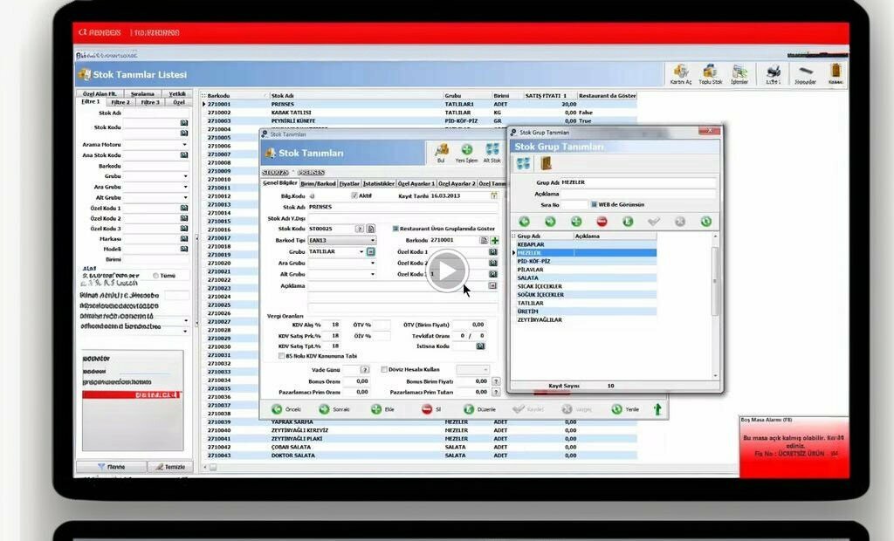
Task: Click the lookup icon beside İstisna Kodu
Action: (480, 346)
